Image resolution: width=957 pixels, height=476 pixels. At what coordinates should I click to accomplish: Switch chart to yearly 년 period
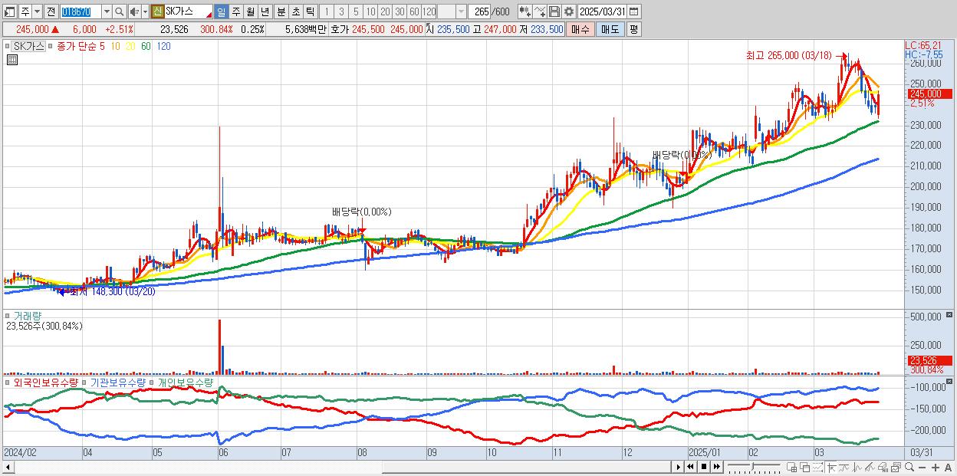(x=265, y=11)
